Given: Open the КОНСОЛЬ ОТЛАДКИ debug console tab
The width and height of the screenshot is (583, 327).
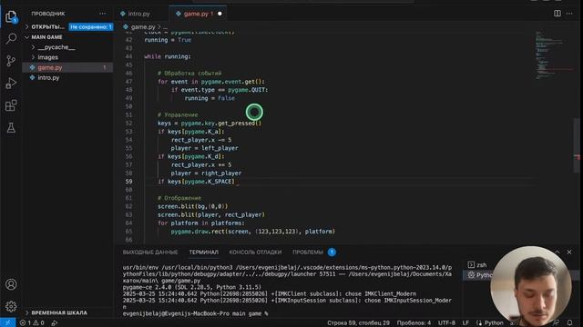Looking at the screenshot, I should pyautogui.click(x=255, y=253).
